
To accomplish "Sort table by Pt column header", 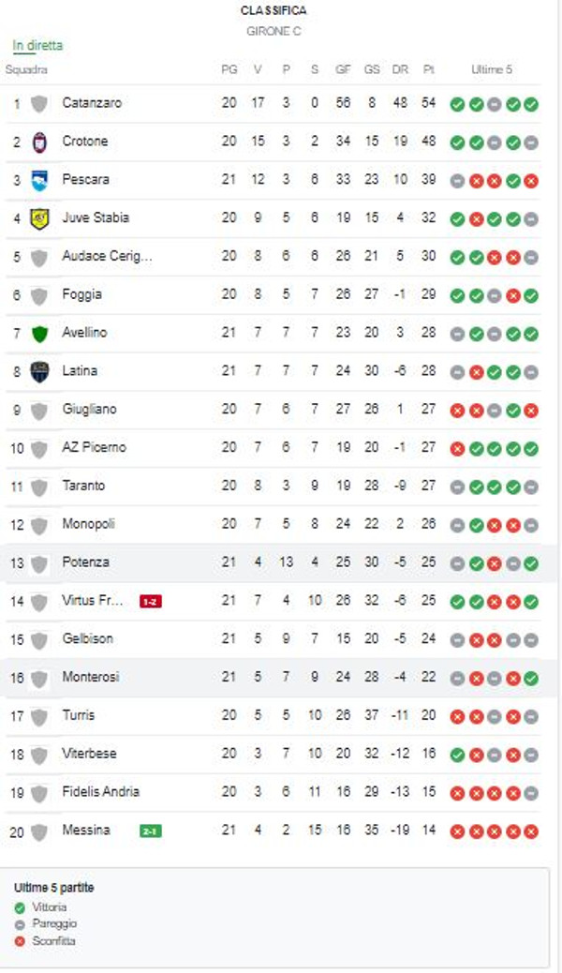I will coord(429,69).
